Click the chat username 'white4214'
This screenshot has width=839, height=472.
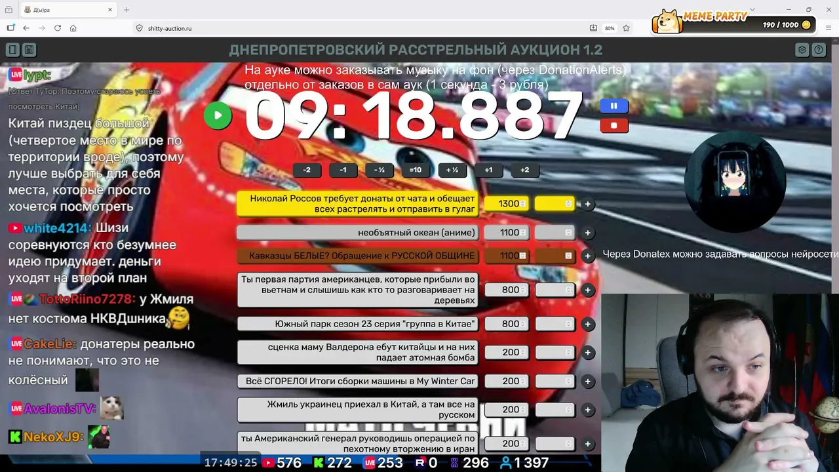pos(56,228)
